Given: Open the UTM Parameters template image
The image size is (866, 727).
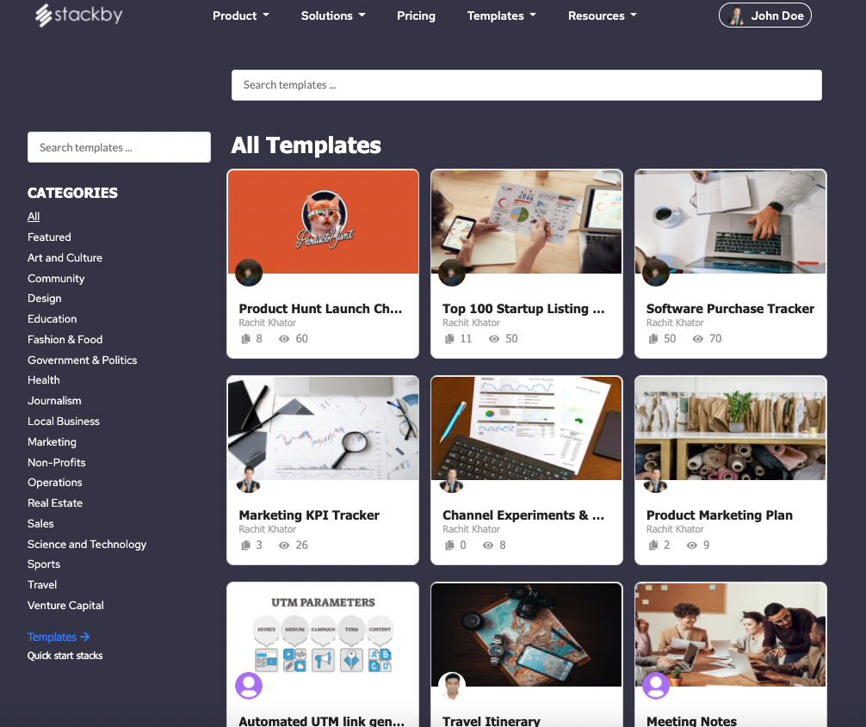Looking at the screenshot, I should 323,635.
